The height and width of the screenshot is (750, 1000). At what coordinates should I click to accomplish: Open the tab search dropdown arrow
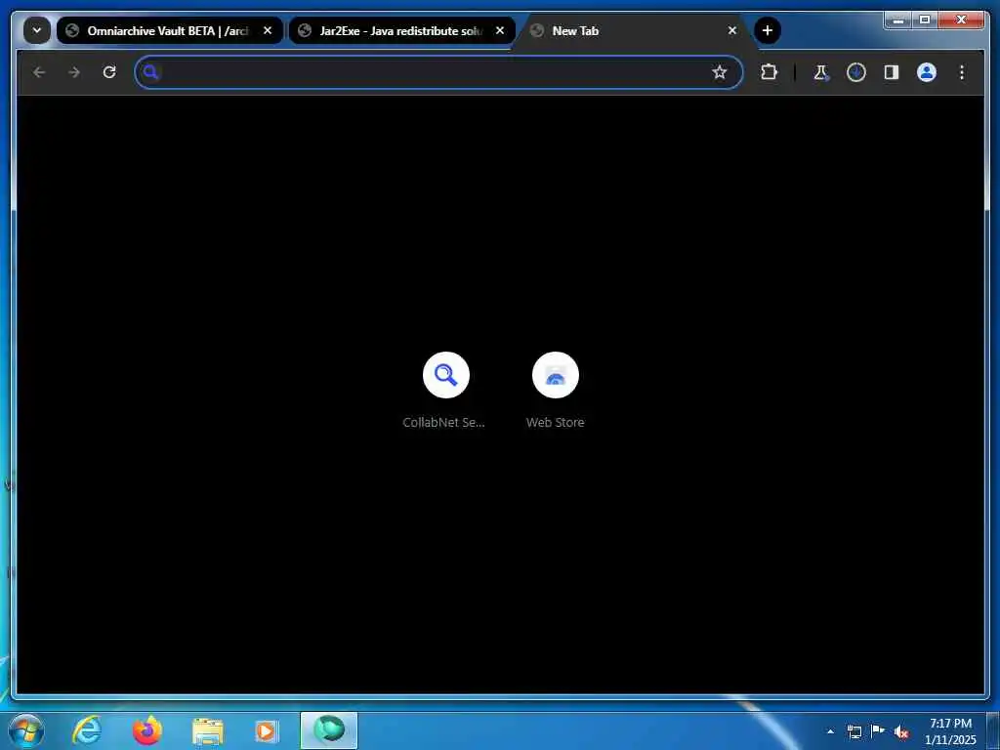click(x=37, y=30)
